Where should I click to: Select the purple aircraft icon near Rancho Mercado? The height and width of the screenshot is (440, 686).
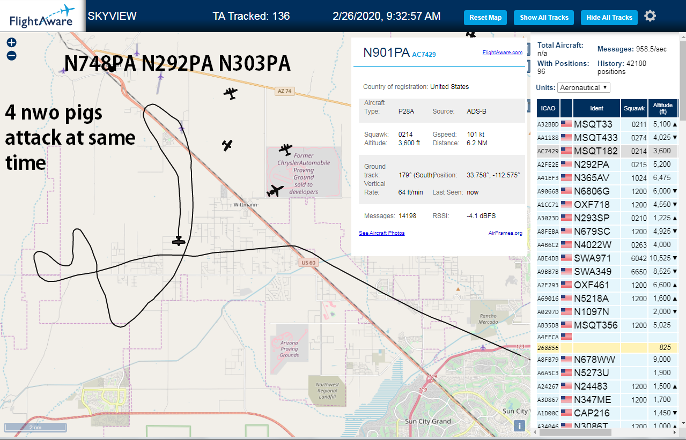point(484,348)
